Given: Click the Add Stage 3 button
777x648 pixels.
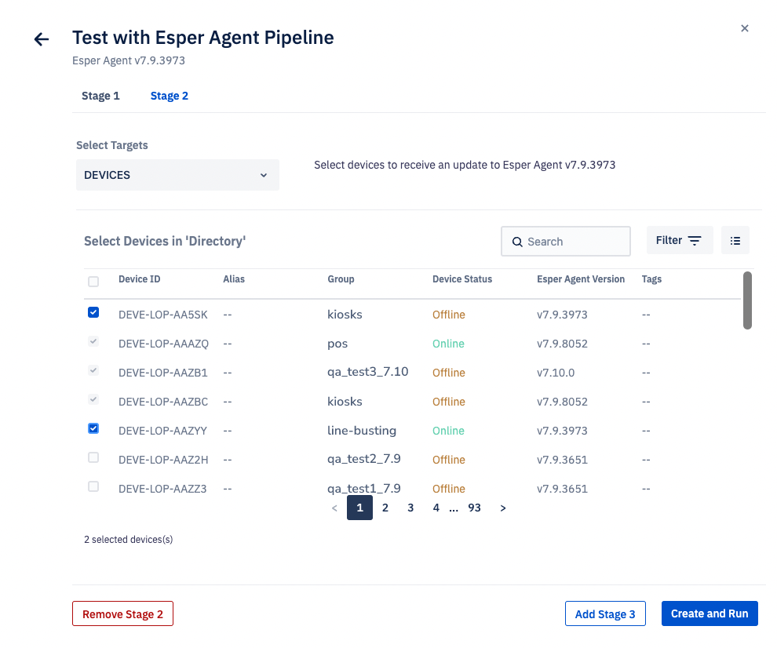Looking at the screenshot, I should tap(604, 613).
